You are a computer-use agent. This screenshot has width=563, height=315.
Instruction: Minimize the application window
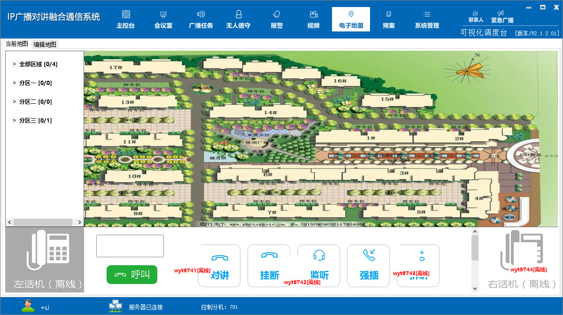[x=529, y=7]
